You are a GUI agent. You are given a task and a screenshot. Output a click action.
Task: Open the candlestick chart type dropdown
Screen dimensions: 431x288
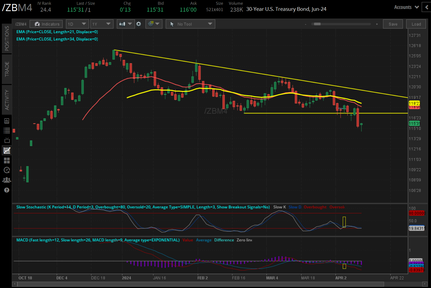[126, 24]
